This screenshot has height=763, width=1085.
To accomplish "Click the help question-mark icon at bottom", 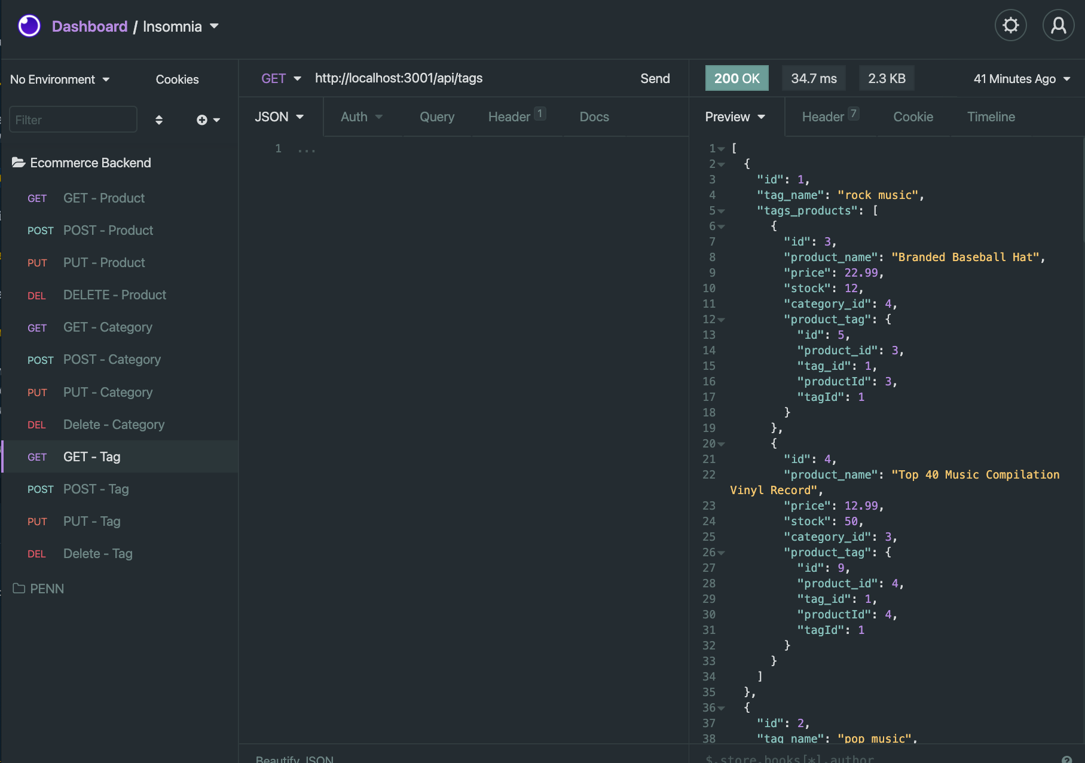I will point(1066,759).
